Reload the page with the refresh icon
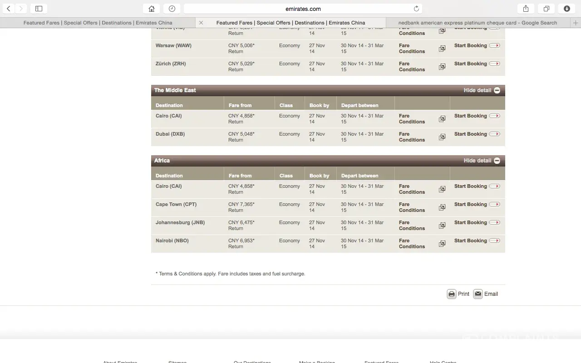 pos(416,9)
